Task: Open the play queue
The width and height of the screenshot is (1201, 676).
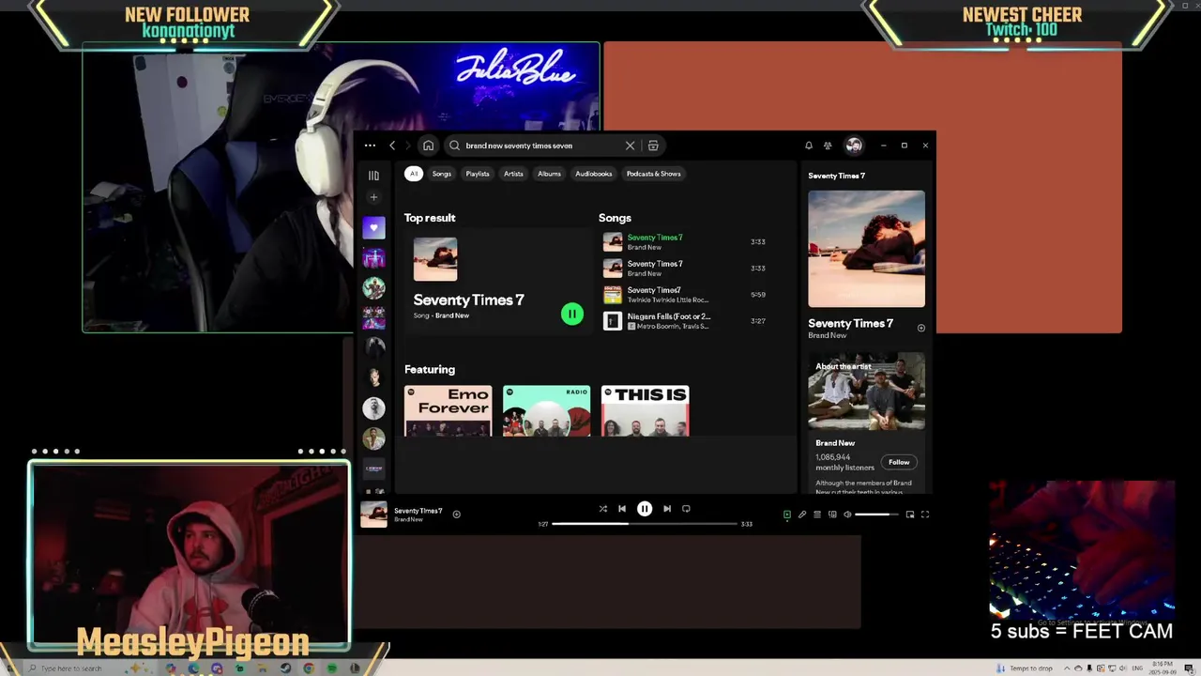Action: (x=817, y=515)
